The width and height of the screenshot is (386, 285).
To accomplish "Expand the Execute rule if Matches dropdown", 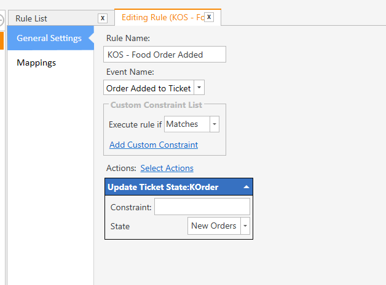I will 214,124.
